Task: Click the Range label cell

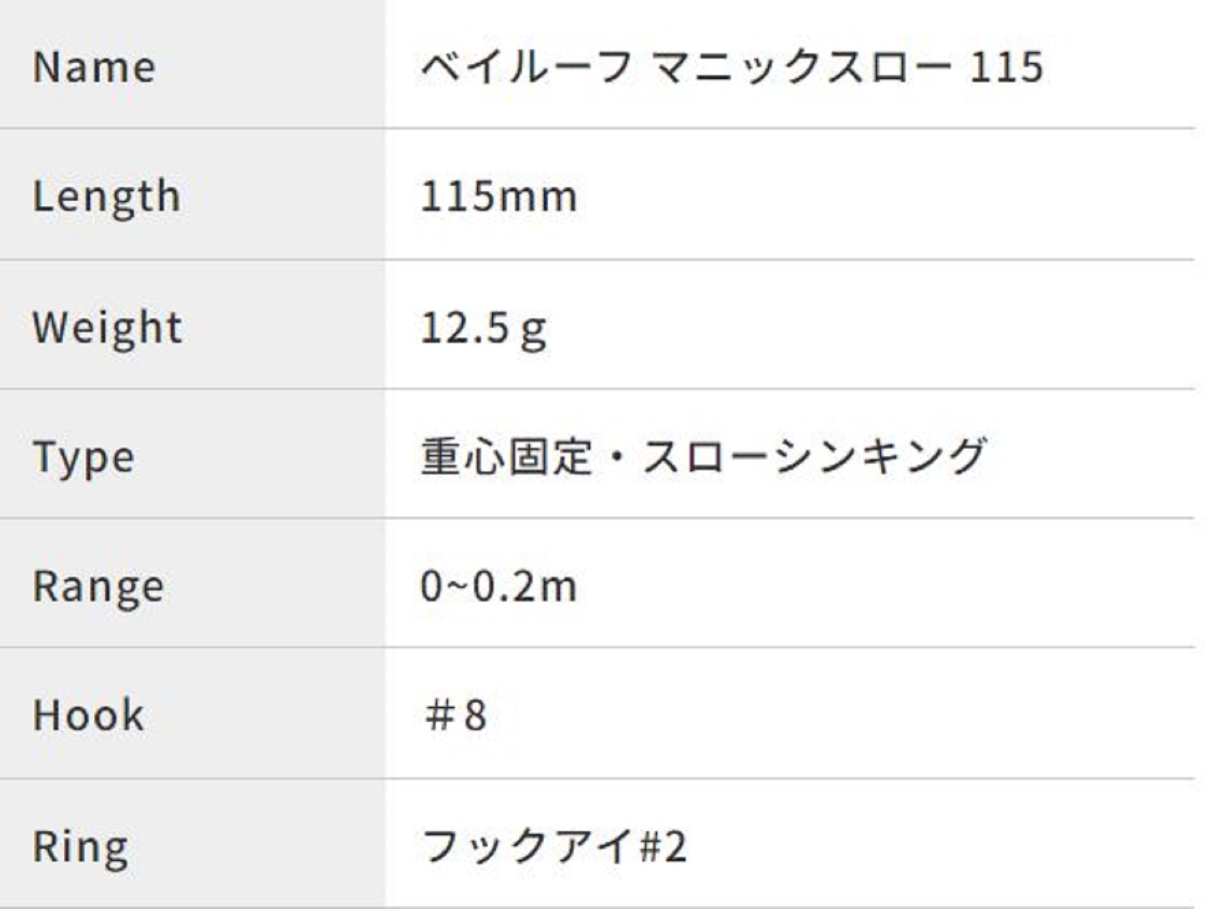Action: pos(98,586)
